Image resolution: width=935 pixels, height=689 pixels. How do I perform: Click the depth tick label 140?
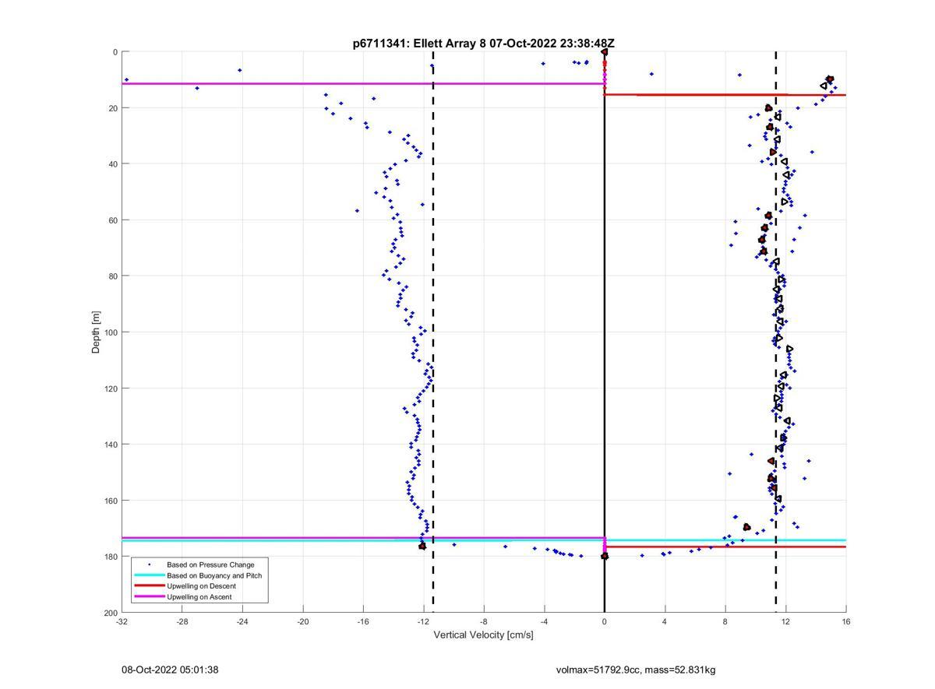click(x=111, y=445)
